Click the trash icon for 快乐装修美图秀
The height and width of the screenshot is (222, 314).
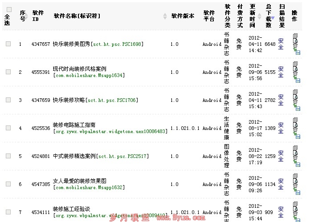point(295,46)
